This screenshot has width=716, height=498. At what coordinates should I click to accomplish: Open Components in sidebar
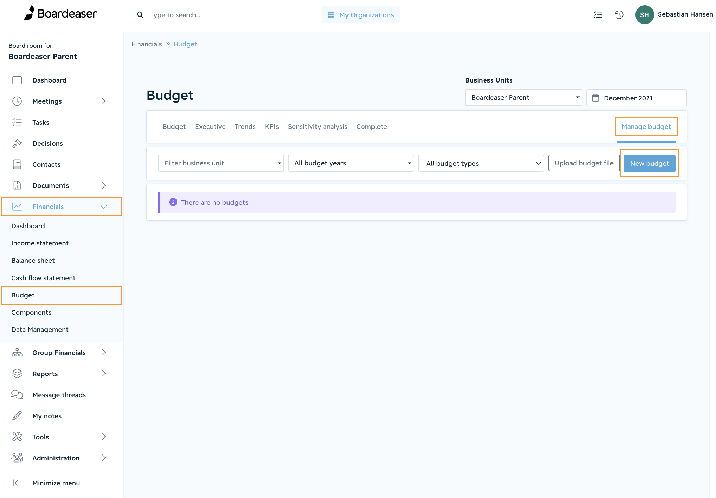31,312
